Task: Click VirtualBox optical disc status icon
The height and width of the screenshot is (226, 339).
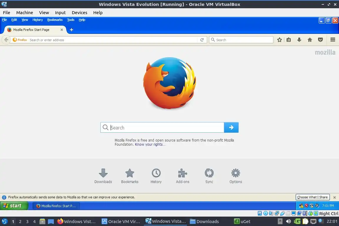Action: pyautogui.click(x=265, y=213)
